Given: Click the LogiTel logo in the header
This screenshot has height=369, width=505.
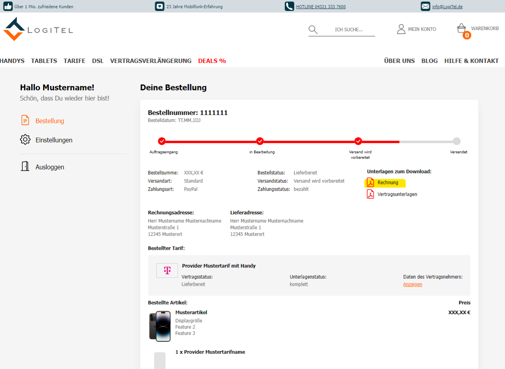Looking at the screenshot, I should pyautogui.click(x=37, y=29).
